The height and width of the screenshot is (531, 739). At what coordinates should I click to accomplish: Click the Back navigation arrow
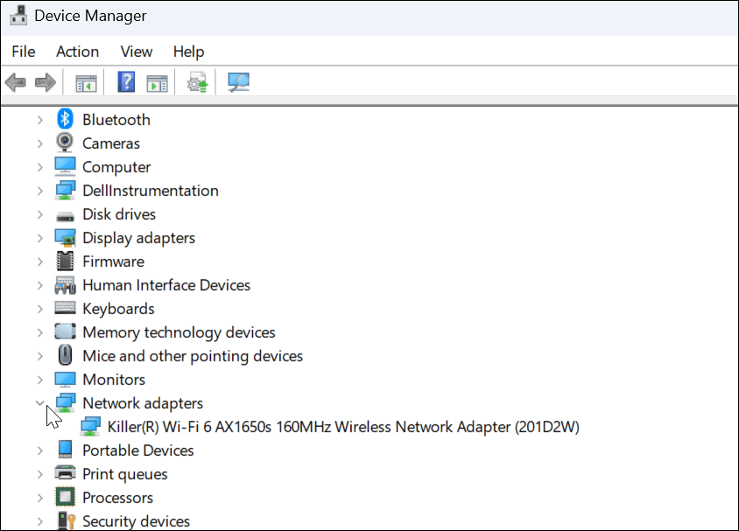coord(14,82)
